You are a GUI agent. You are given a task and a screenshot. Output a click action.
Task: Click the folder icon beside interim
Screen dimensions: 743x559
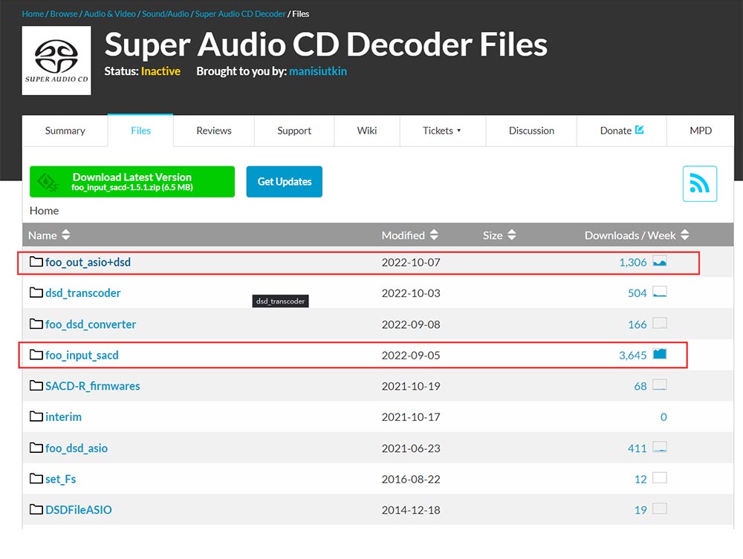click(x=36, y=416)
